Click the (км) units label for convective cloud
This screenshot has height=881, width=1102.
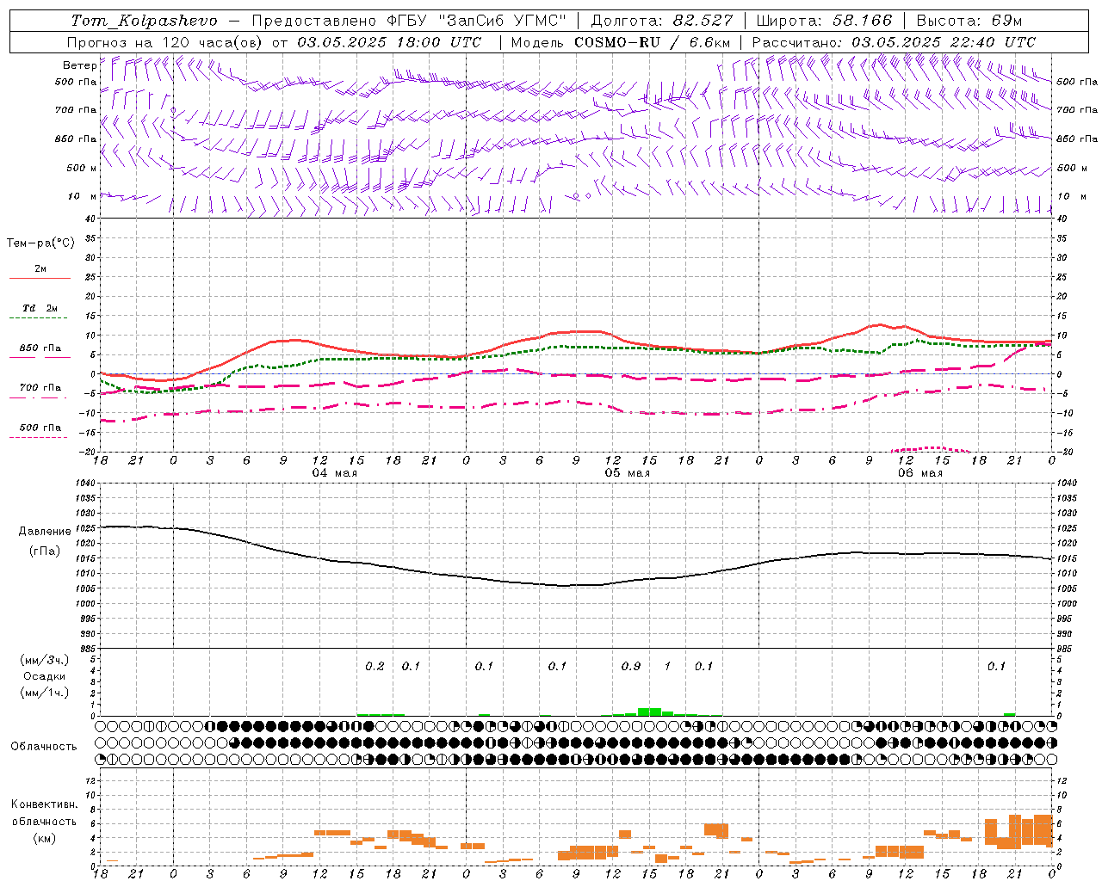coord(44,838)
